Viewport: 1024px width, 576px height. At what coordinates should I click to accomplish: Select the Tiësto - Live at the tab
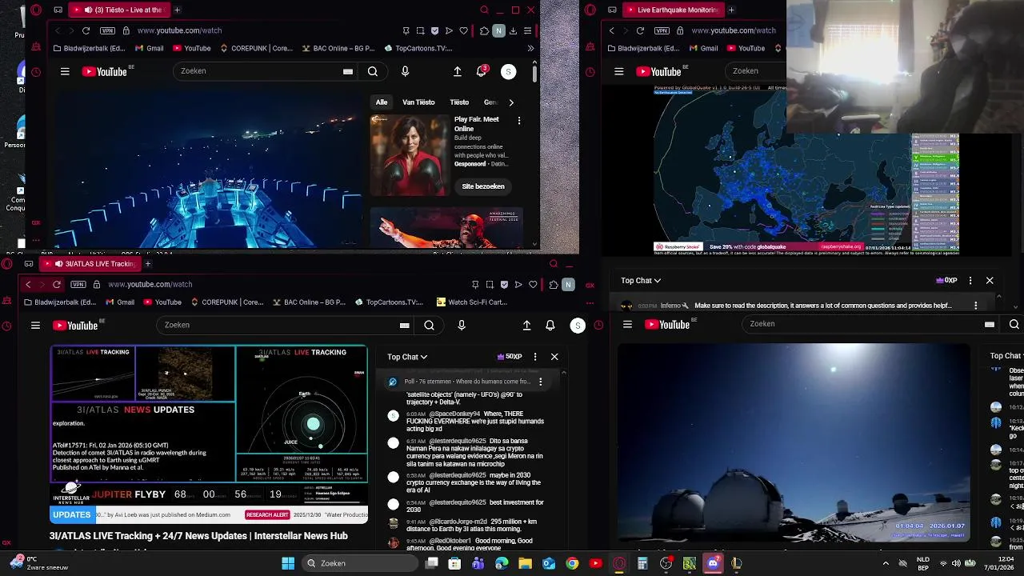[x=118, y=10]
